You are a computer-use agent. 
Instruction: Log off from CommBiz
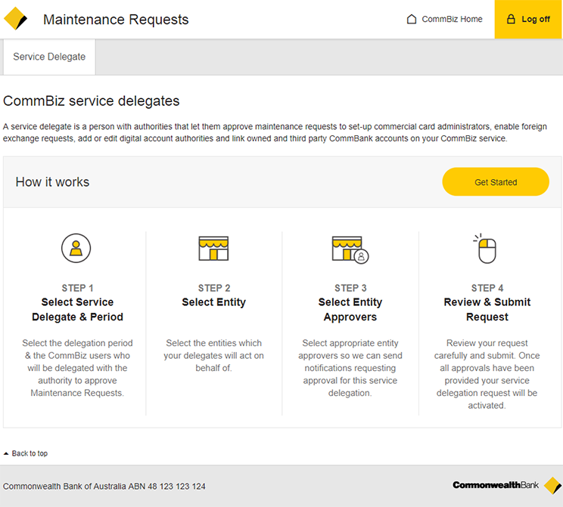pos(528,19)
